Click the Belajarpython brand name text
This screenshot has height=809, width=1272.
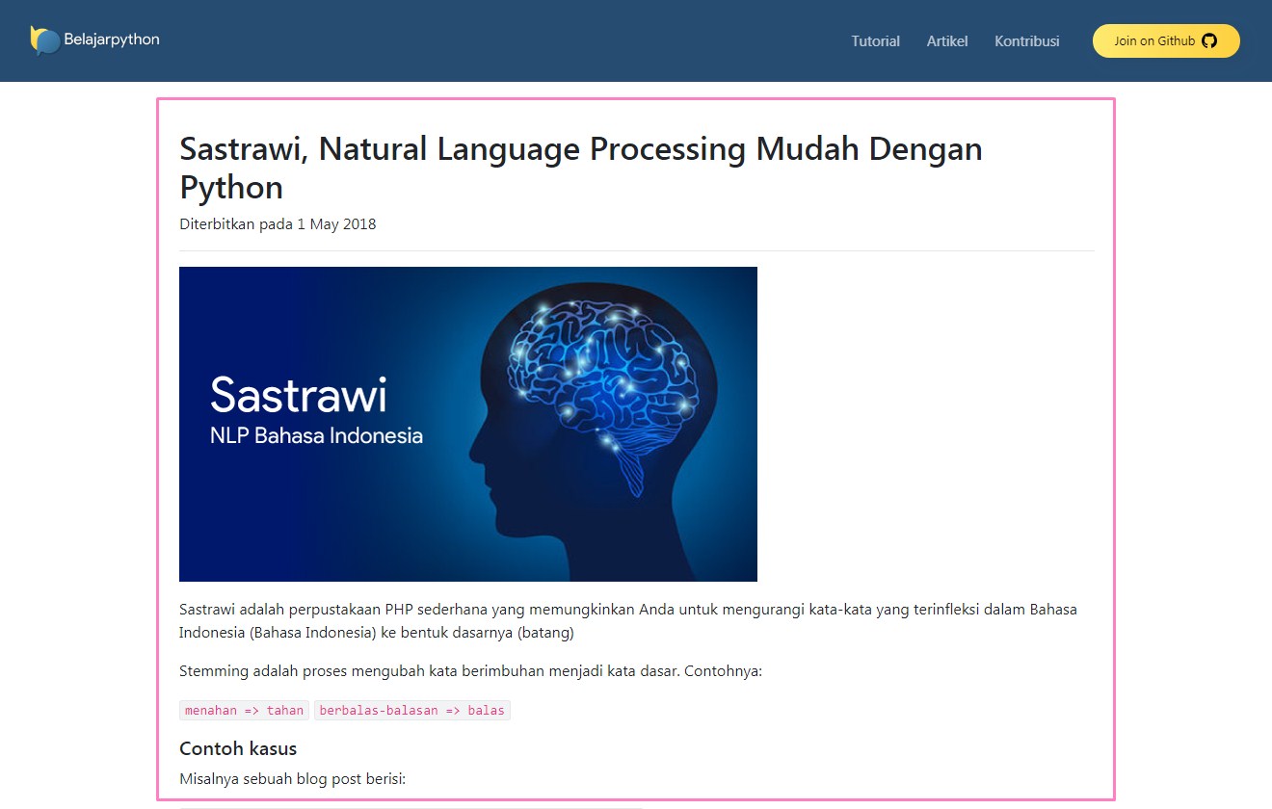coord(112,40)
